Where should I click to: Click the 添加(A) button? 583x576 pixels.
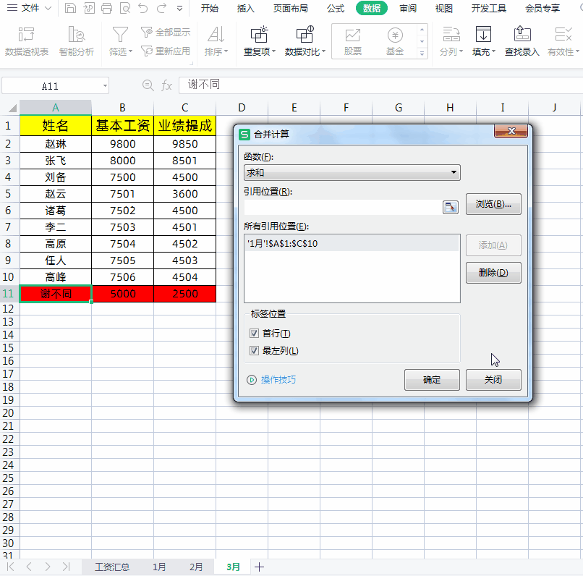(493, 245)
